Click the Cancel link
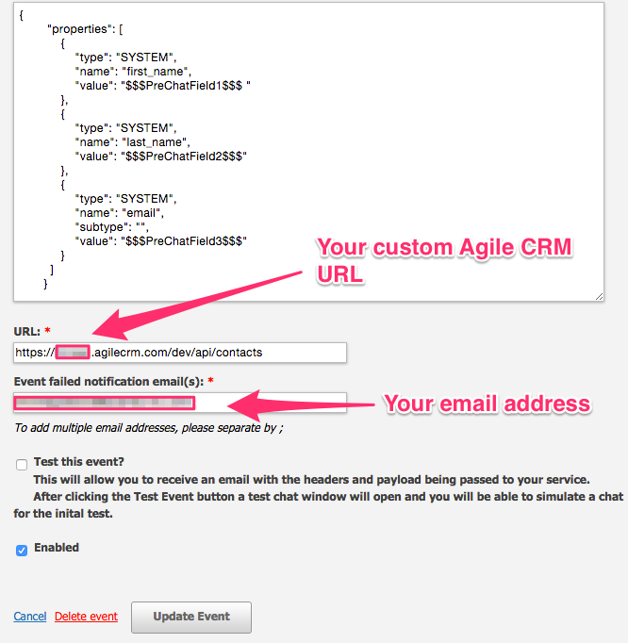 [x=30, y=617]
